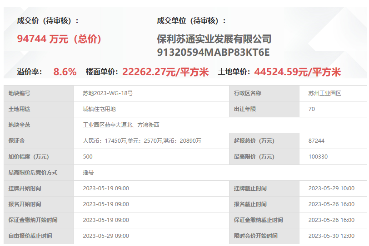Click the 最高限价（万元） label cell

(x=264, y=157)
